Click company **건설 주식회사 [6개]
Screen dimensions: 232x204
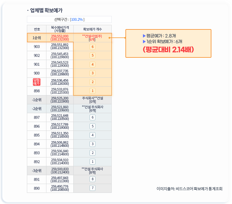(93, 109)
